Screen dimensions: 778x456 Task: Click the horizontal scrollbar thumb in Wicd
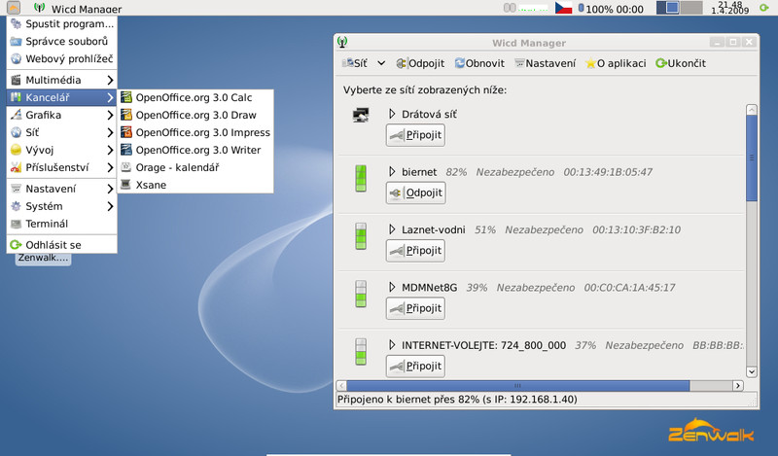(517, 386)
